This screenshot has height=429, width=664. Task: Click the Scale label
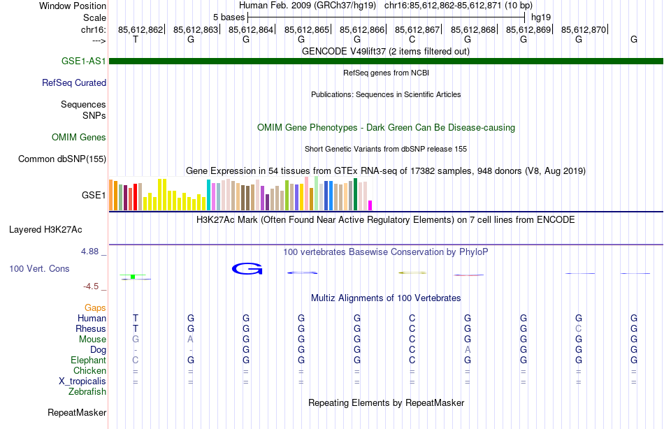point(95,17)
